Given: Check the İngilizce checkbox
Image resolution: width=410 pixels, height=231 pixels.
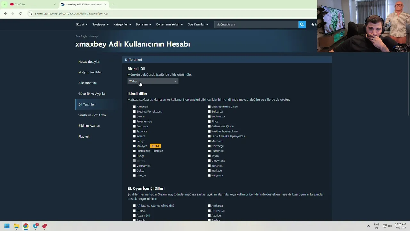Looking at the screenshot, I should 209,171.
